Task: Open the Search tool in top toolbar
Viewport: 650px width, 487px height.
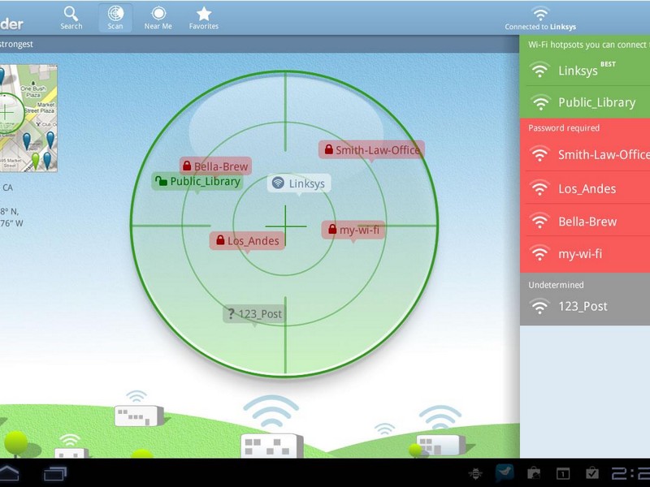Action: tap(71, 18)
